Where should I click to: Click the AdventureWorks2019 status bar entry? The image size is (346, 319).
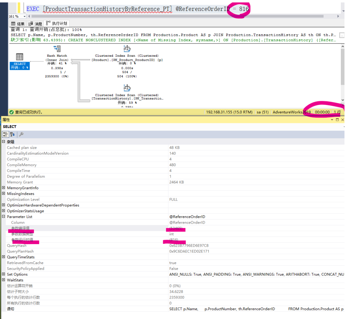coord(292,112)
